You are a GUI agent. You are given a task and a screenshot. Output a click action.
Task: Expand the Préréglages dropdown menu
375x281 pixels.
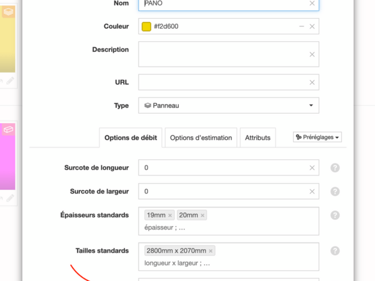[317, 137]
